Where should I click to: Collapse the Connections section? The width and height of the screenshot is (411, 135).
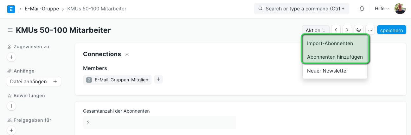pos(127,55)
